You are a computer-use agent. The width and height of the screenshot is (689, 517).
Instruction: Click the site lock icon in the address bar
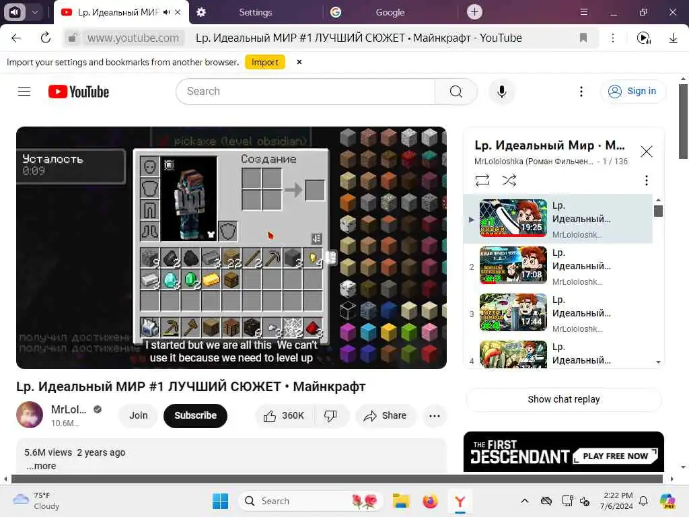pyautogui.click(x=73, y=38)
